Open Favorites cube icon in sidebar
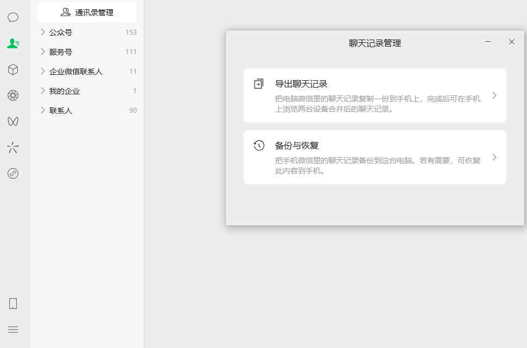Viewport: 527px width, 348px height. (x=13, y=69)
